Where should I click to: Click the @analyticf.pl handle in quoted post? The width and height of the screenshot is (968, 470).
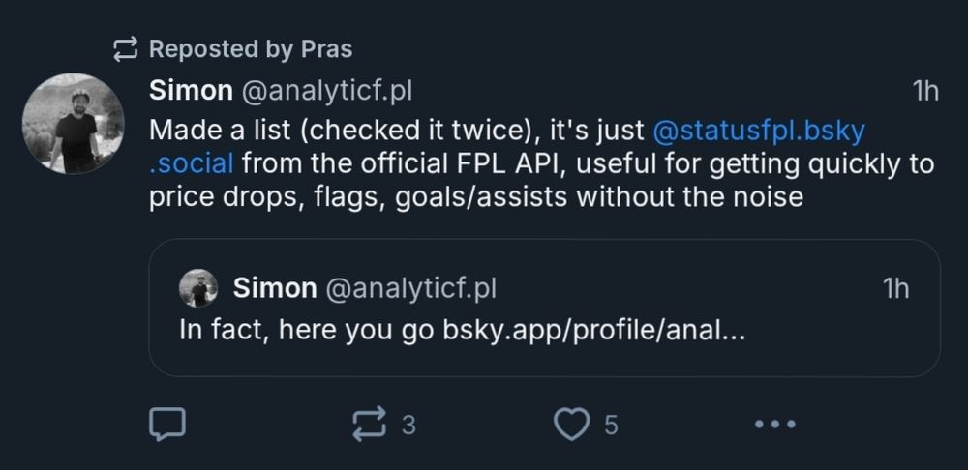pos(410,287)
